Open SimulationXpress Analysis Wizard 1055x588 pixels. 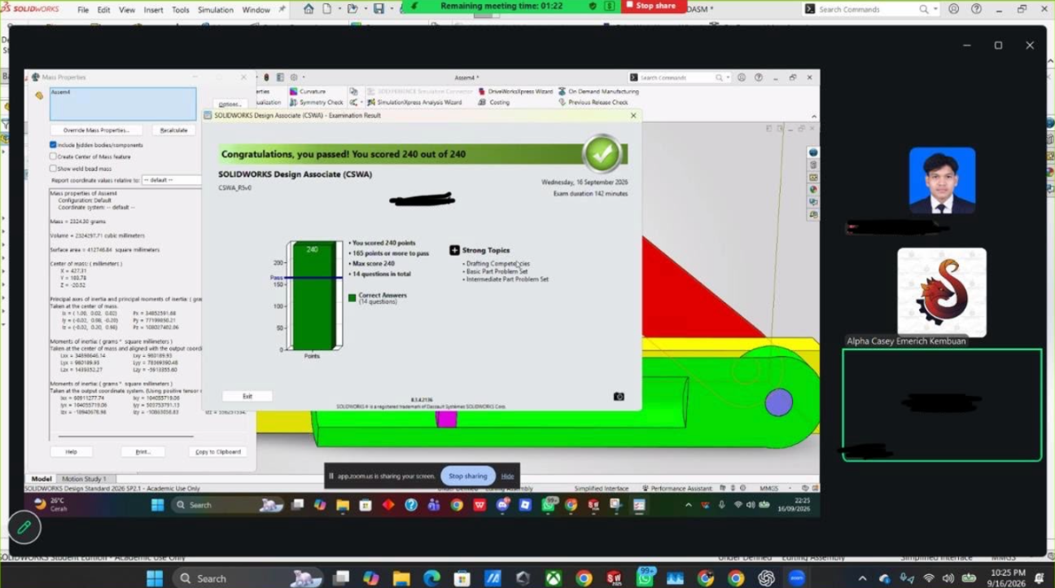coord(414,103)
